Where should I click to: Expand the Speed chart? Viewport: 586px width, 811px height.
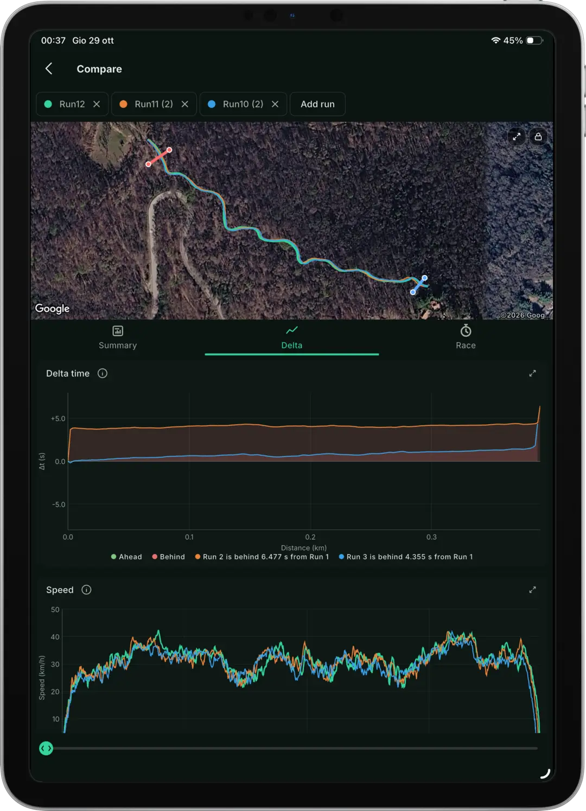(532, 590)
